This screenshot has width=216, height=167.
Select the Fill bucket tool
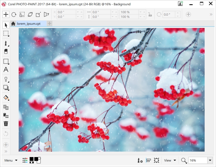point(6,97)
